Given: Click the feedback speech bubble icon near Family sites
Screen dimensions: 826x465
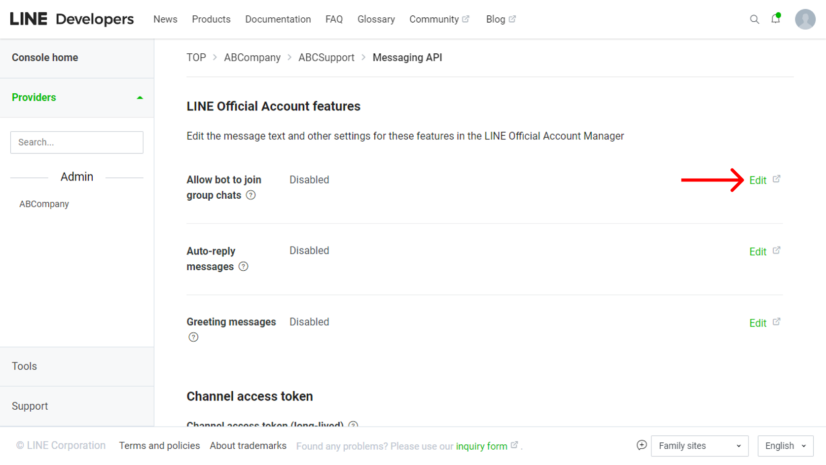Looking at the screenshot, I should pos(641,445).
